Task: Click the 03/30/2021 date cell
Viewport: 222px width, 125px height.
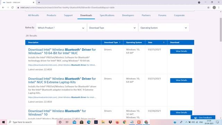Action: 154,111
